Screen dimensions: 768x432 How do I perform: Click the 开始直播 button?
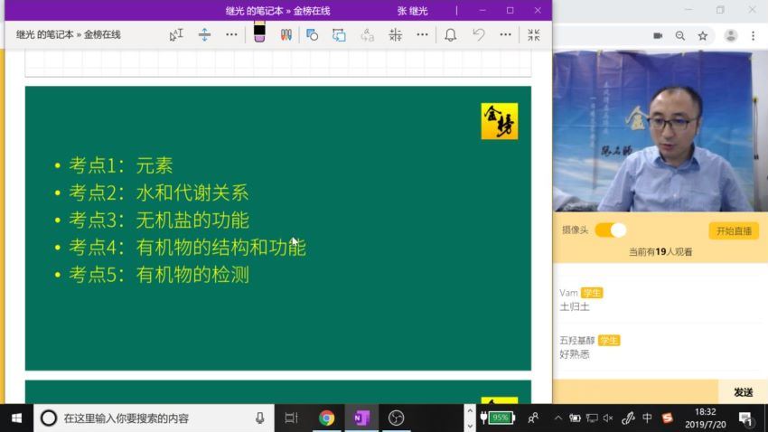point(734,230)
